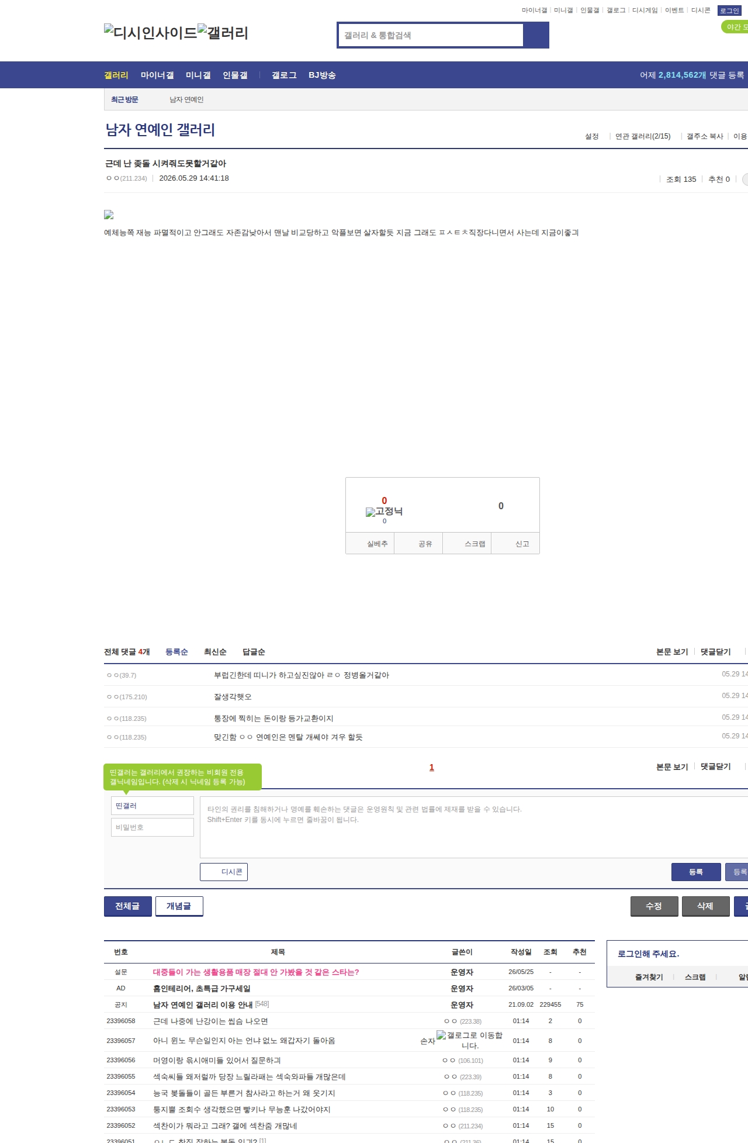The image size is (748, 1143).
Task: Open the 갤로그 navigation tab
Action: tap(284, 75)
